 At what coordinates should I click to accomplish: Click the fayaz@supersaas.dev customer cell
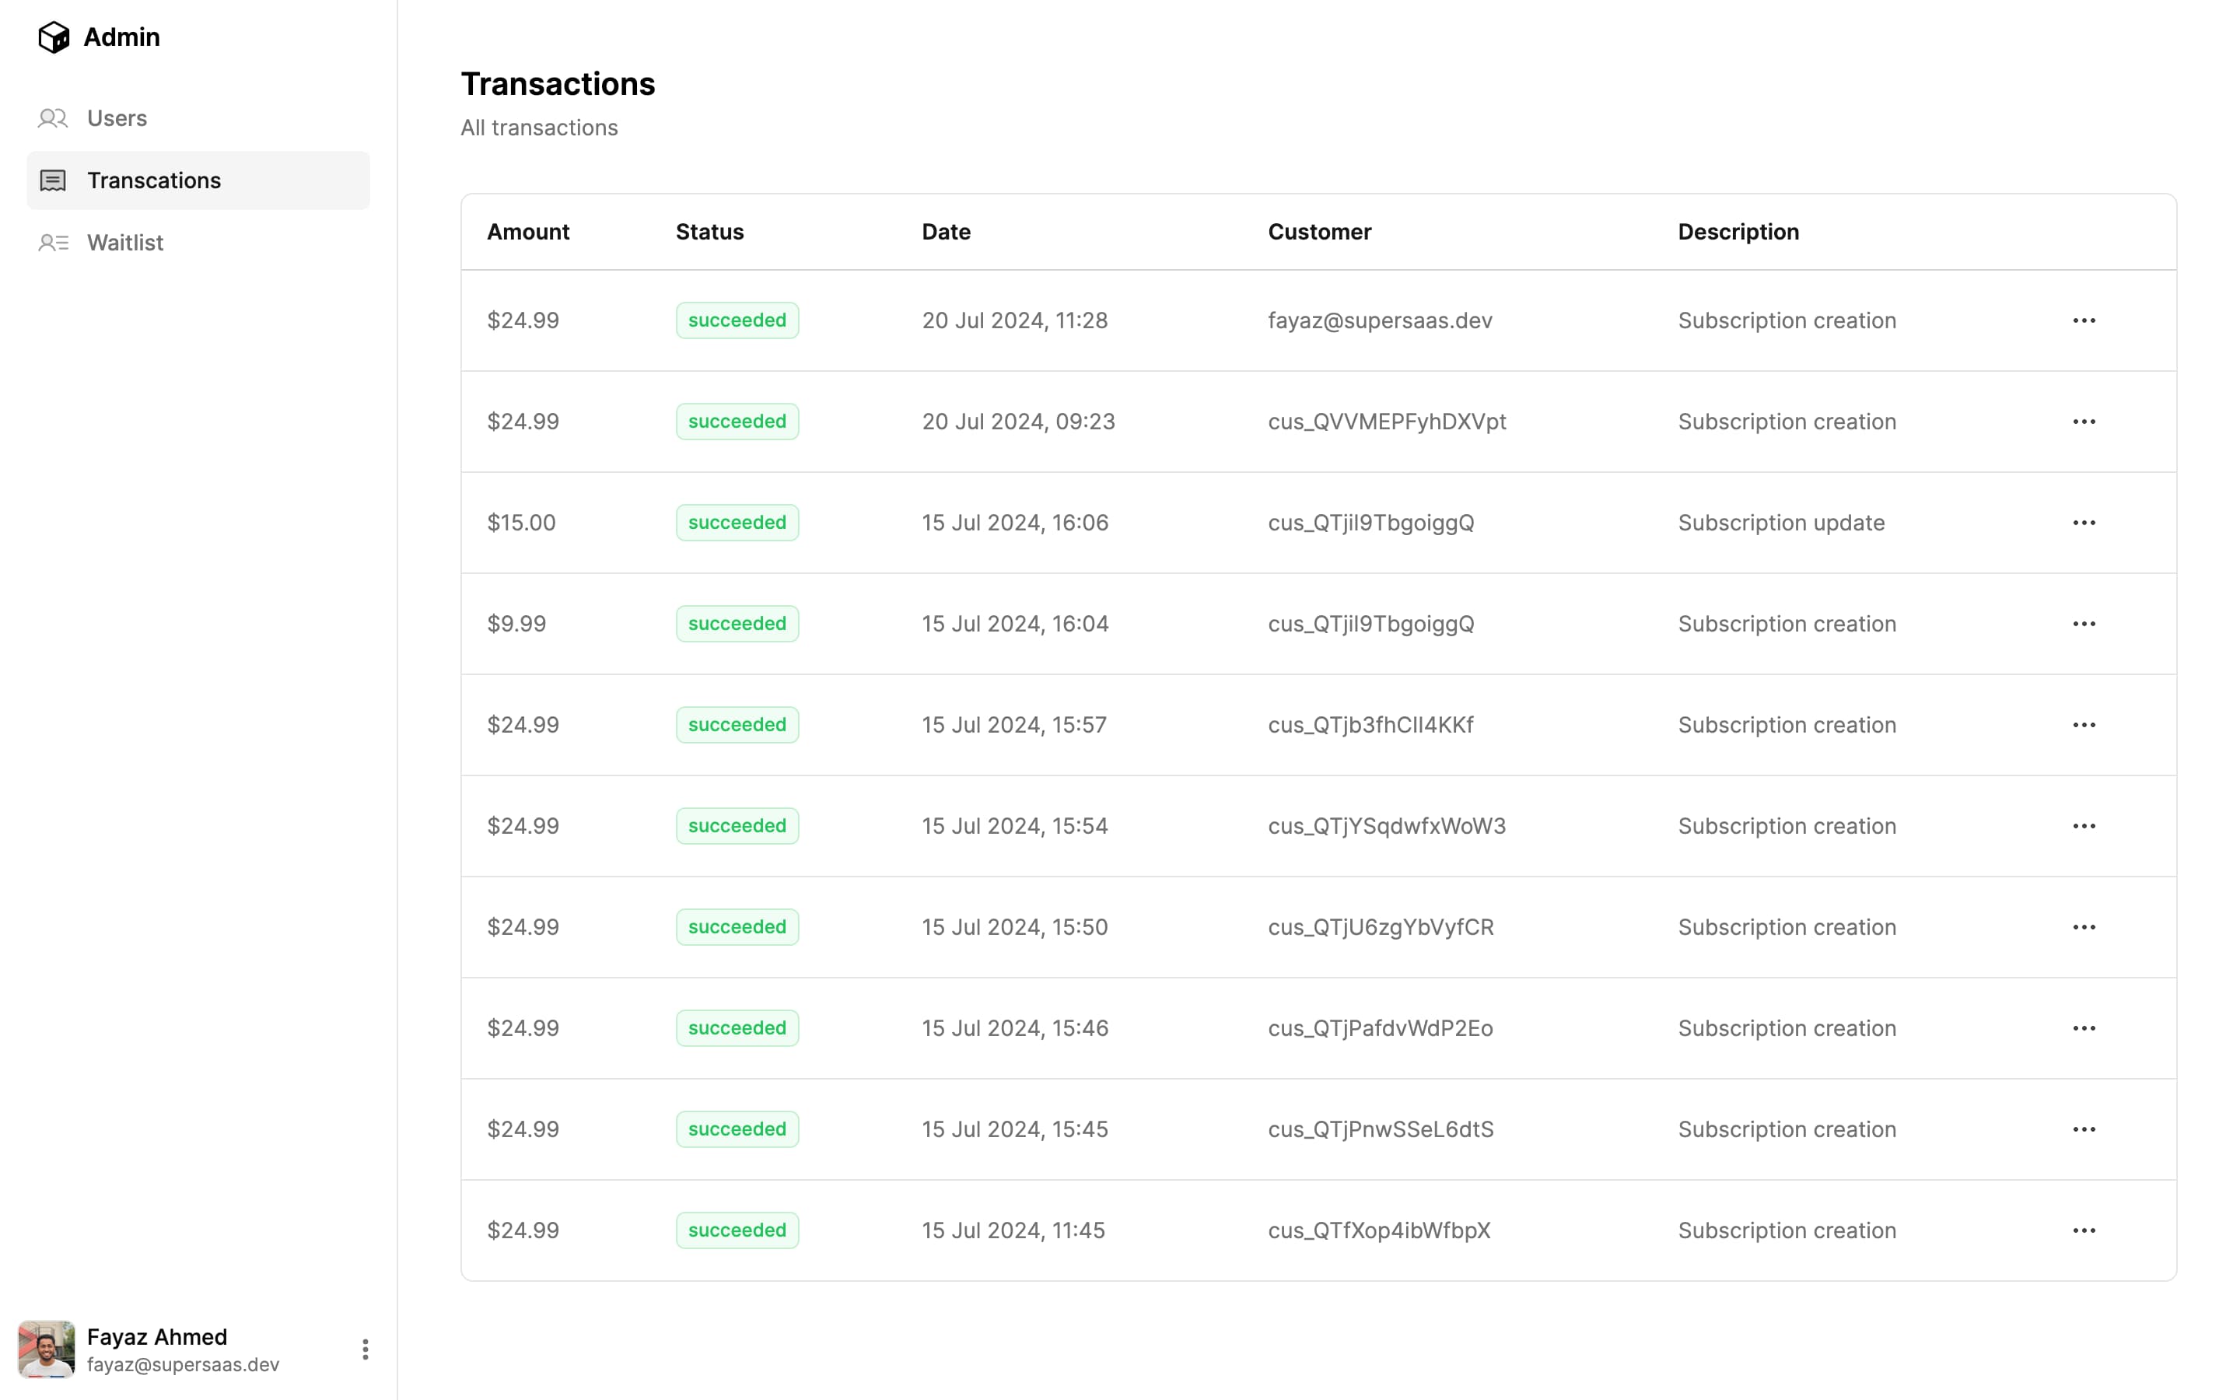1379,320
